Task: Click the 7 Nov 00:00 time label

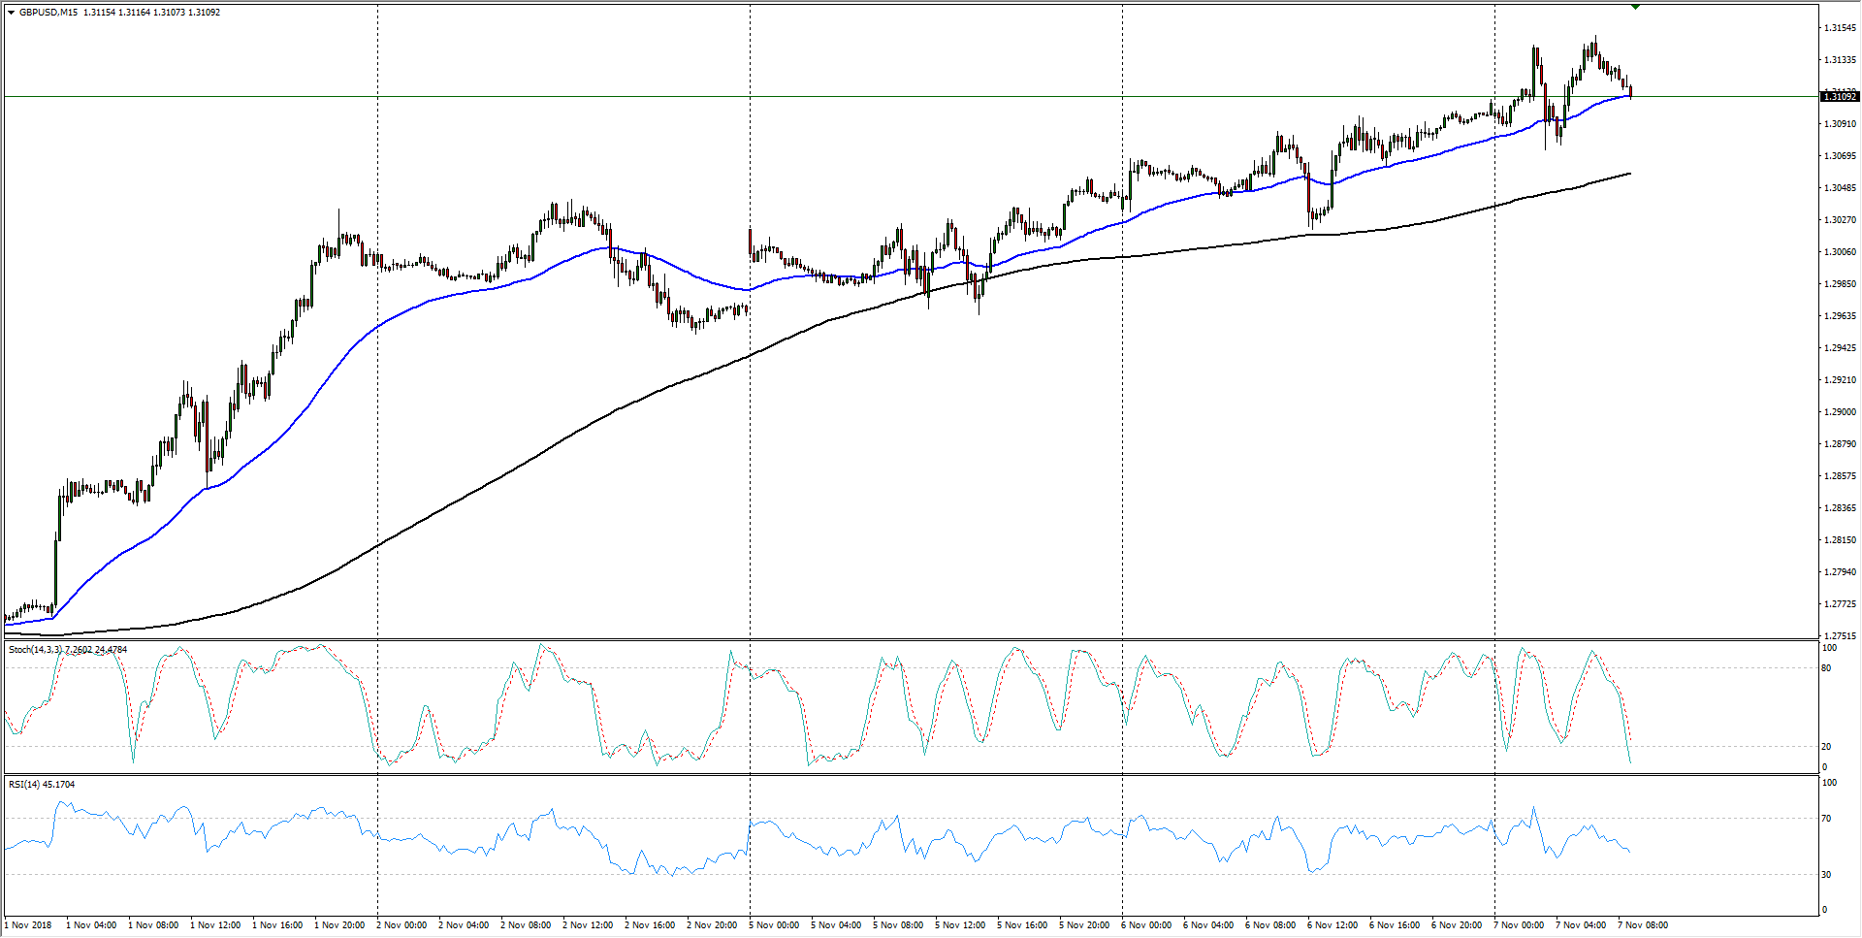Action: point(1519,924)
